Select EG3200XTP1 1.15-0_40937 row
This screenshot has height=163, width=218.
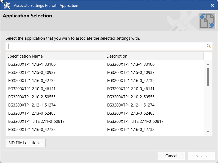point(32,73)
